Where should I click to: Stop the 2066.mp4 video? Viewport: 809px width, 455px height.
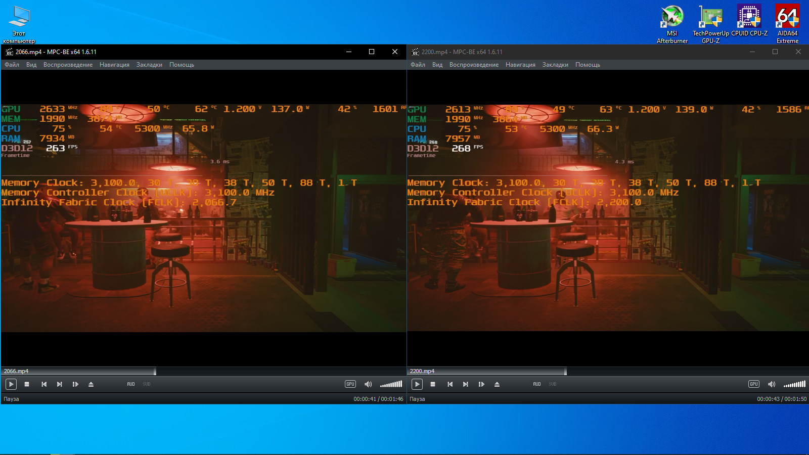tap(27, 384)
